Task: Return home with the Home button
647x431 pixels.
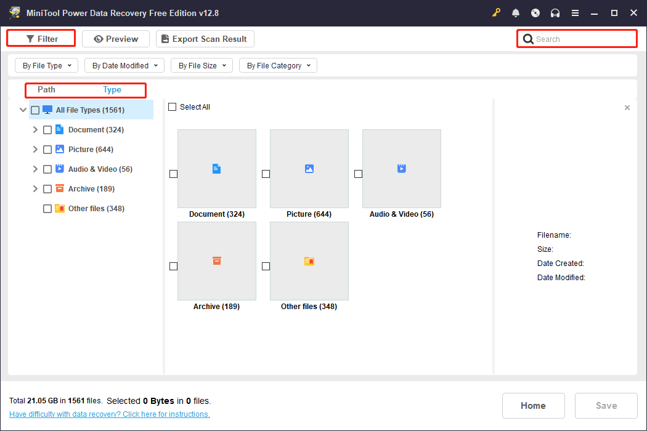Action: [x=533, y=405]
